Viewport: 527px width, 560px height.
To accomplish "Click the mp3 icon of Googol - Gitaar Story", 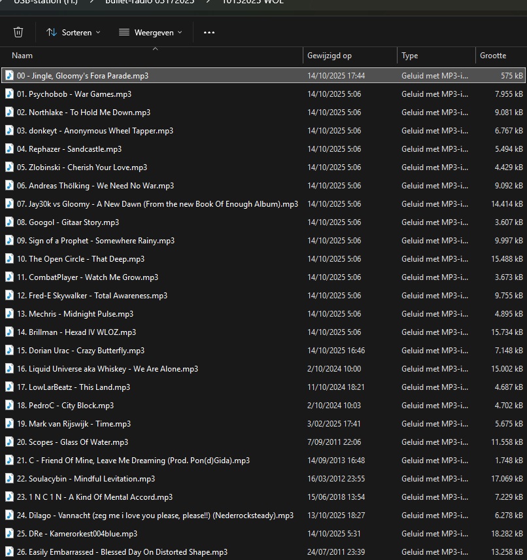I will 9,222.
